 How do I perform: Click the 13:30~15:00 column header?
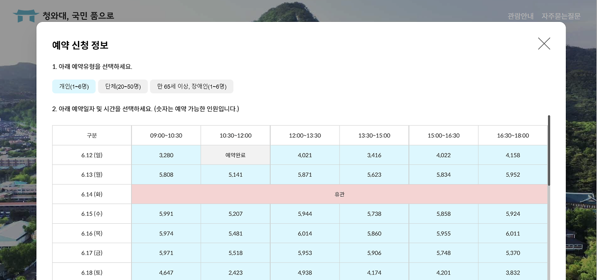pos(374,135)
